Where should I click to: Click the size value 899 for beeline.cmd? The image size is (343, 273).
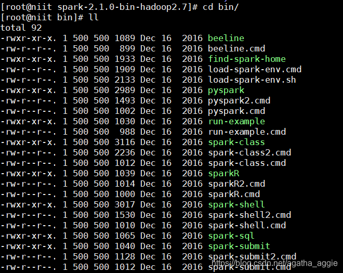(127, 48)
